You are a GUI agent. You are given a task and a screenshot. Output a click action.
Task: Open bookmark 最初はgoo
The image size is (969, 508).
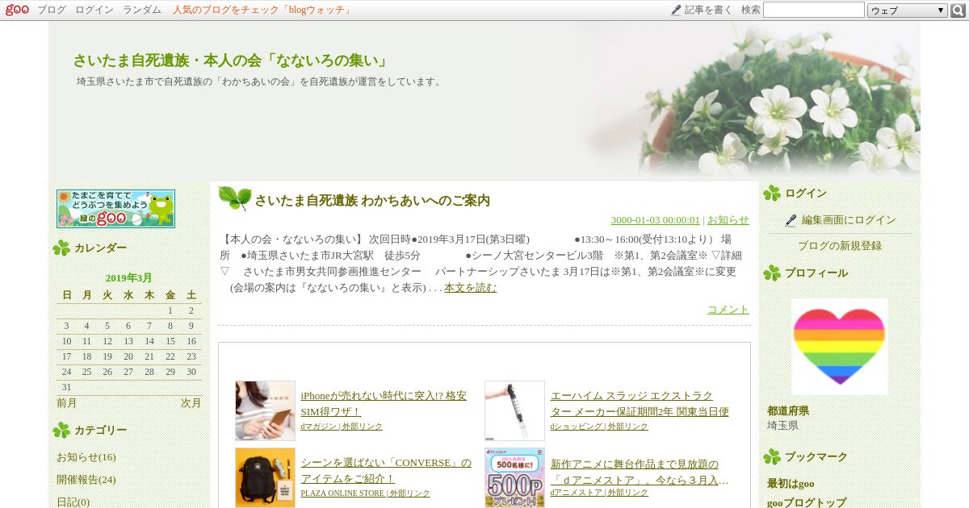(791, 484)
